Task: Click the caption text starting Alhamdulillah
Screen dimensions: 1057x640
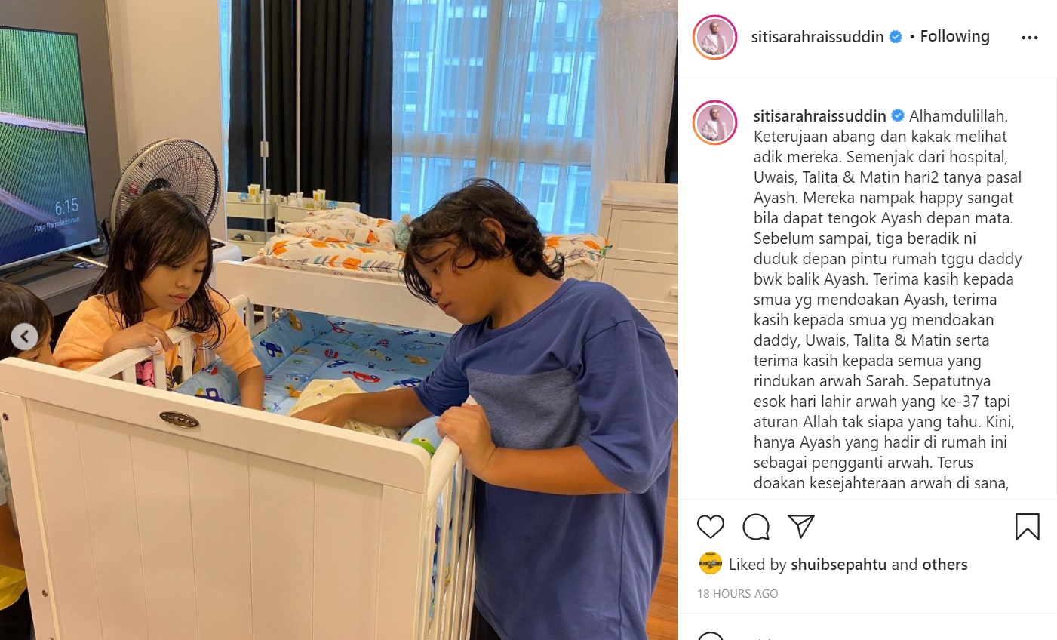Action: [x=888, y=300]
